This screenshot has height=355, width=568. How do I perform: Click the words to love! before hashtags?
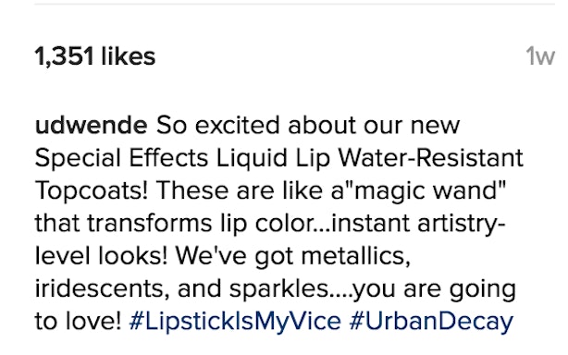point(78,321)
